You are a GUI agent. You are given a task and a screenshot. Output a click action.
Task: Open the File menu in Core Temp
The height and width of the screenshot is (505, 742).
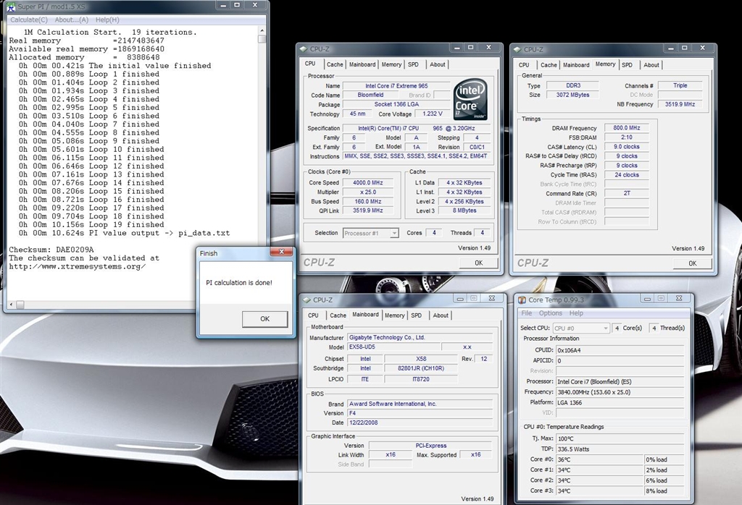tap(527, 313)
